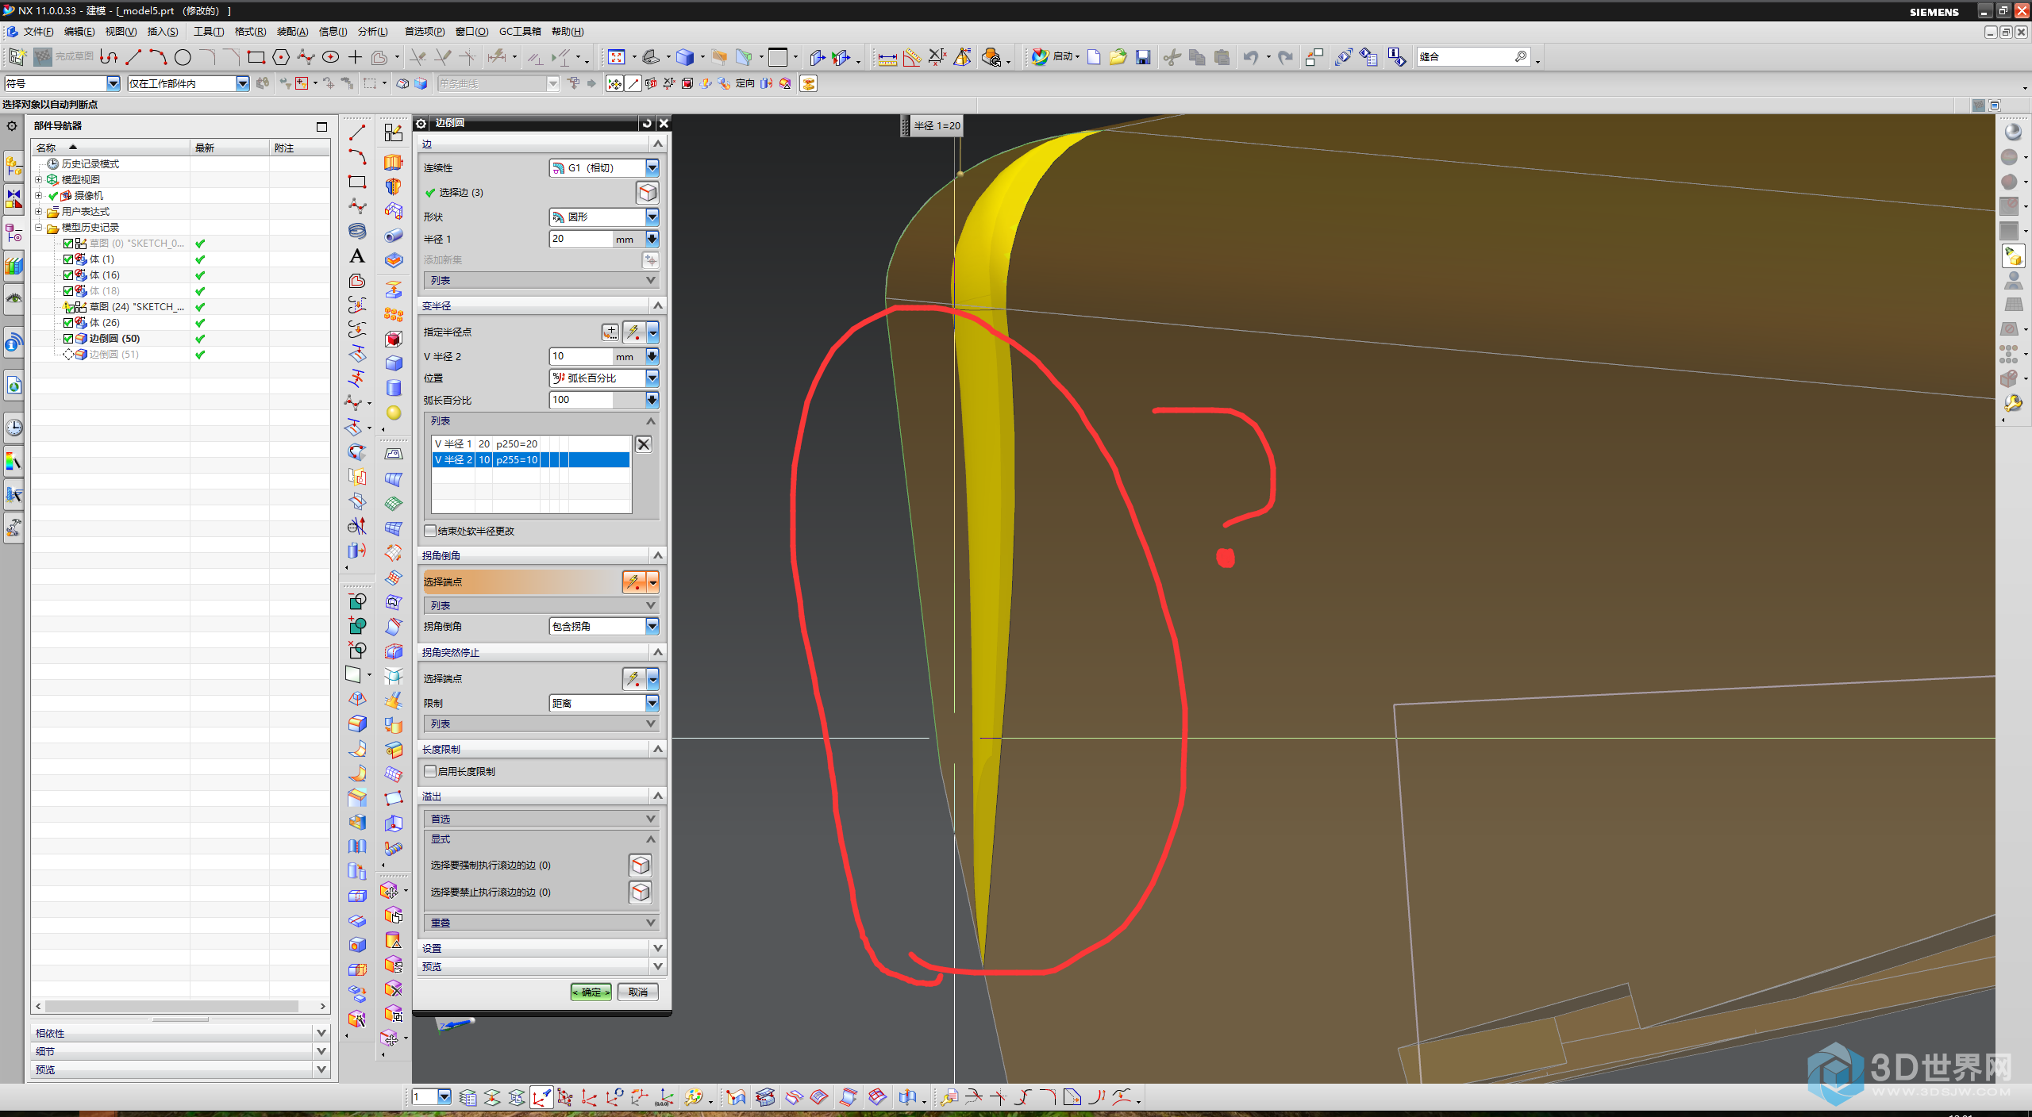Click the add new radius point icon
This screenshot has height=1117, width=2032.
(x=610, y=332)
